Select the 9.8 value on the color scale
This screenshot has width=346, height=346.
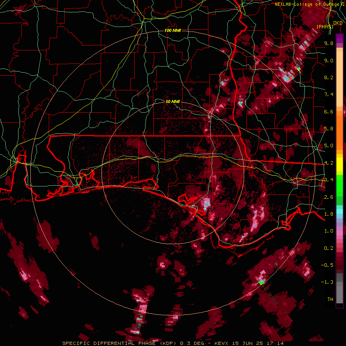pos(329,43)
